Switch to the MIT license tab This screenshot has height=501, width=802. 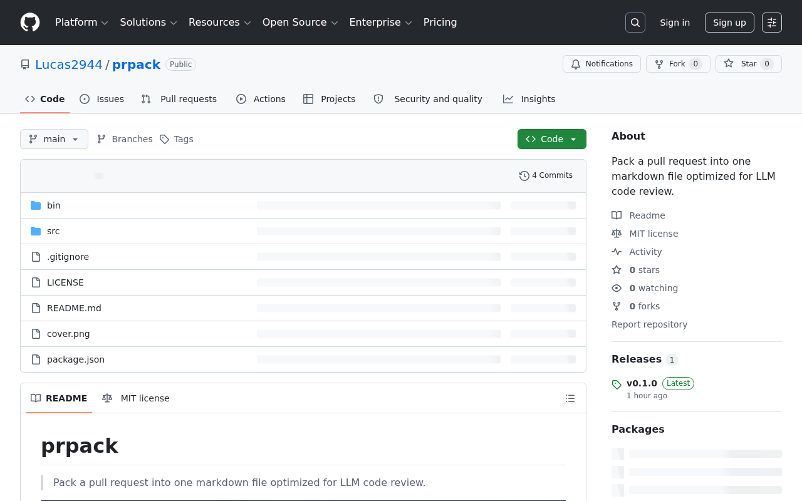136,398
